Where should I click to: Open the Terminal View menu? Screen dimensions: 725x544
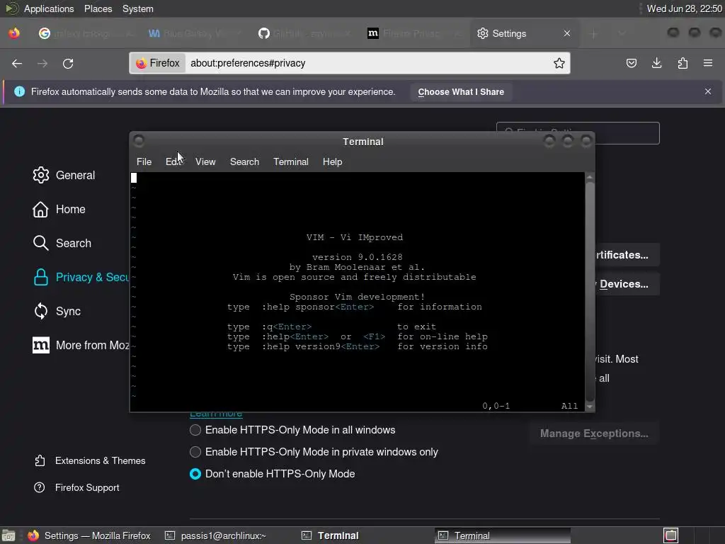pos(205,162)
